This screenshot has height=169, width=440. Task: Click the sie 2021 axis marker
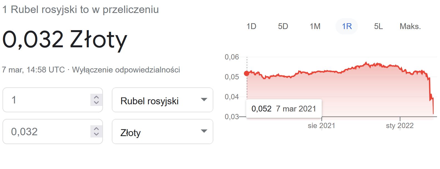coord(321,126)
